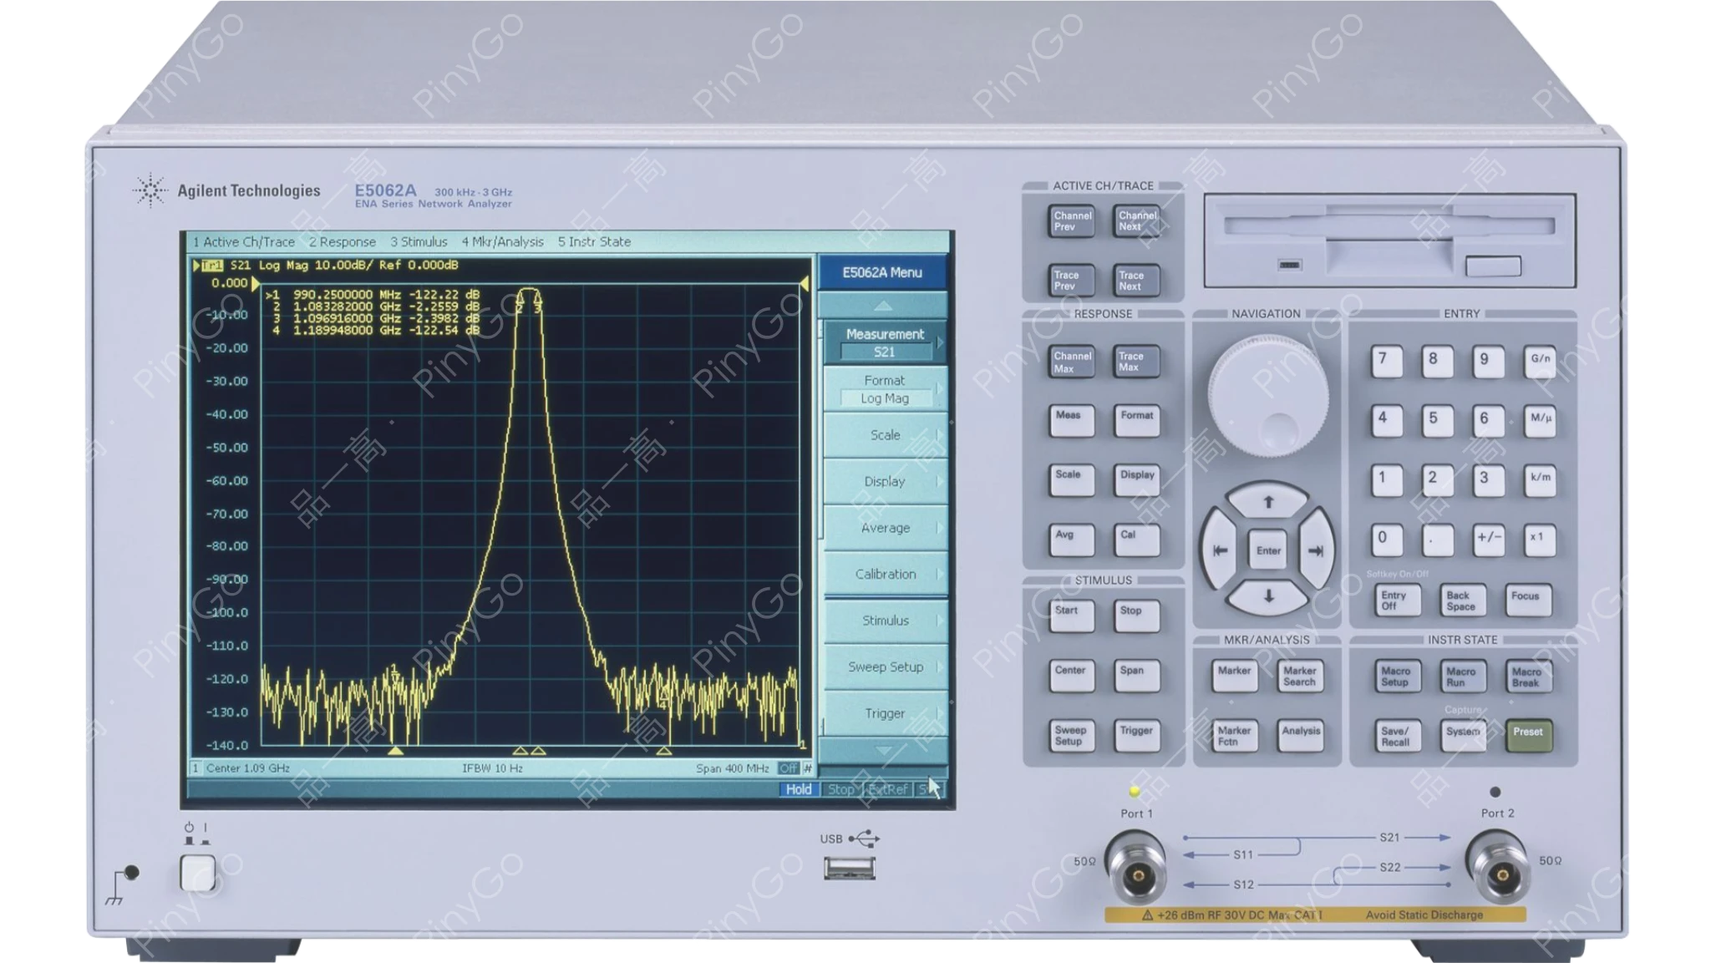Expand the Measurement S21 softkey submenu
The image size is (1711, 963).
(885, 342)
